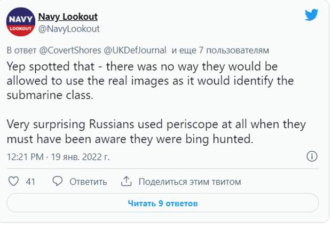Click the tweet body first paragraph
Screen dimensions: 331x225
point(150,81)
